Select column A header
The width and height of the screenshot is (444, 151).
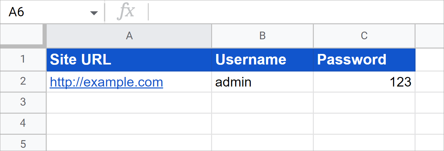[129, 36]
